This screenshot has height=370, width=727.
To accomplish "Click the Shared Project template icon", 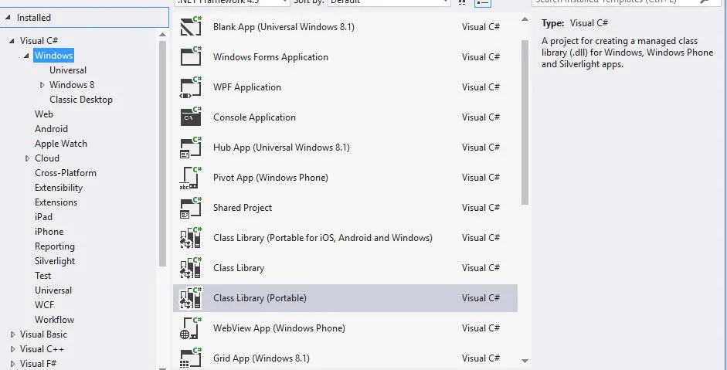I will tap(190, 207).
